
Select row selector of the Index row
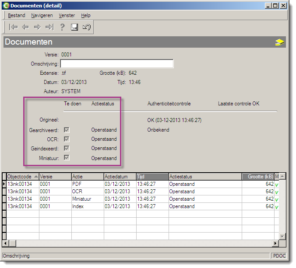[4, 206]
